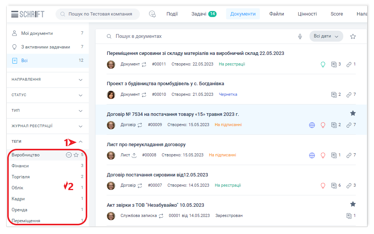Click the chat assistant icon in top bar

pos(152,14)
